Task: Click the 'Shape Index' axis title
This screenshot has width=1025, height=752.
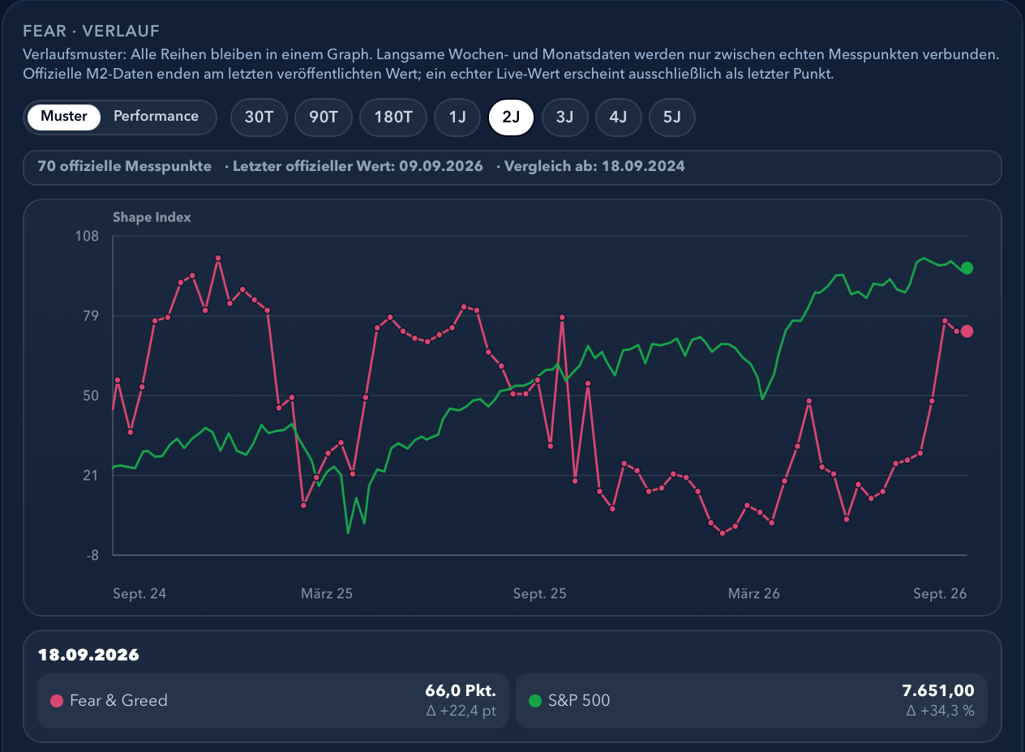Action: pyautogui.click(x=152, y=217)
